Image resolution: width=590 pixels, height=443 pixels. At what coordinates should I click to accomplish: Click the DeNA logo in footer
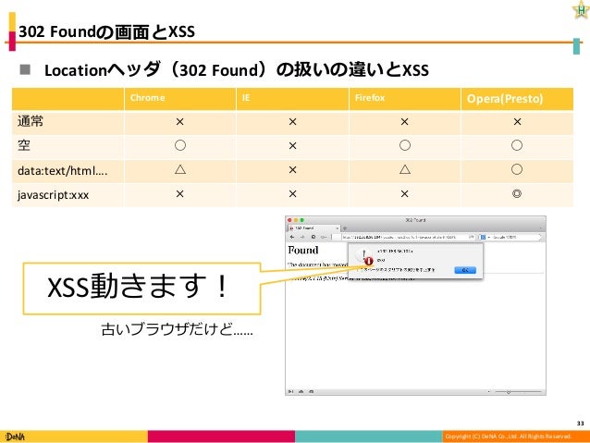tap(15, 437)
